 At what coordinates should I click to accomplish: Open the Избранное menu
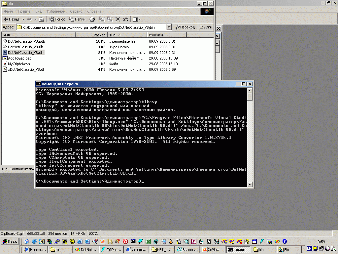[56, 11]
